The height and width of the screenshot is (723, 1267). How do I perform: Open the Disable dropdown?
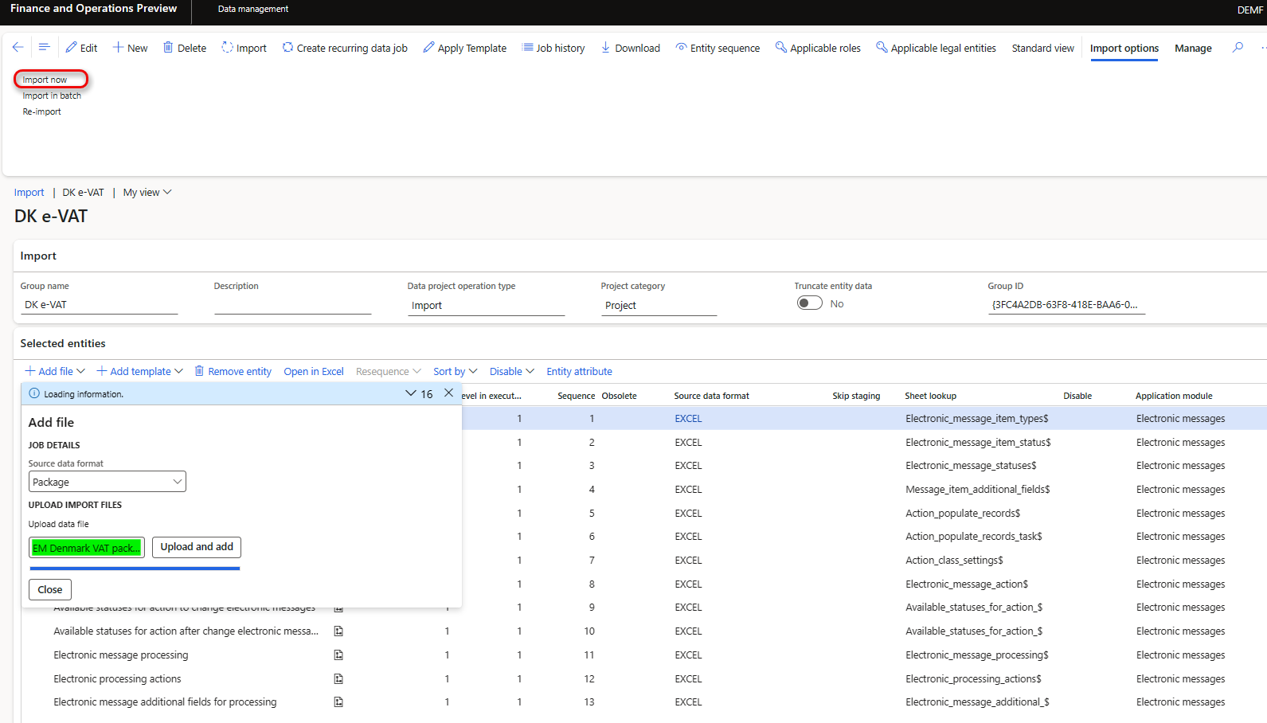click(511, 371)
